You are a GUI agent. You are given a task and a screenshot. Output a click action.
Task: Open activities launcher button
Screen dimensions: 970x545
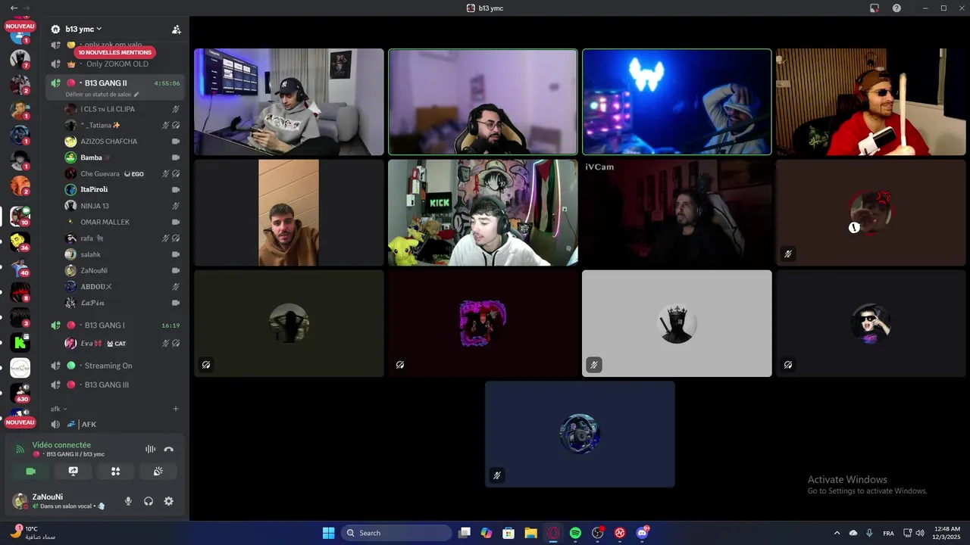click(115, 471)
